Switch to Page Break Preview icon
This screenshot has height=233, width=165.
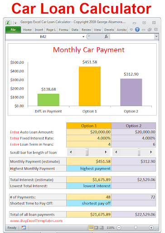coord(102,228)
